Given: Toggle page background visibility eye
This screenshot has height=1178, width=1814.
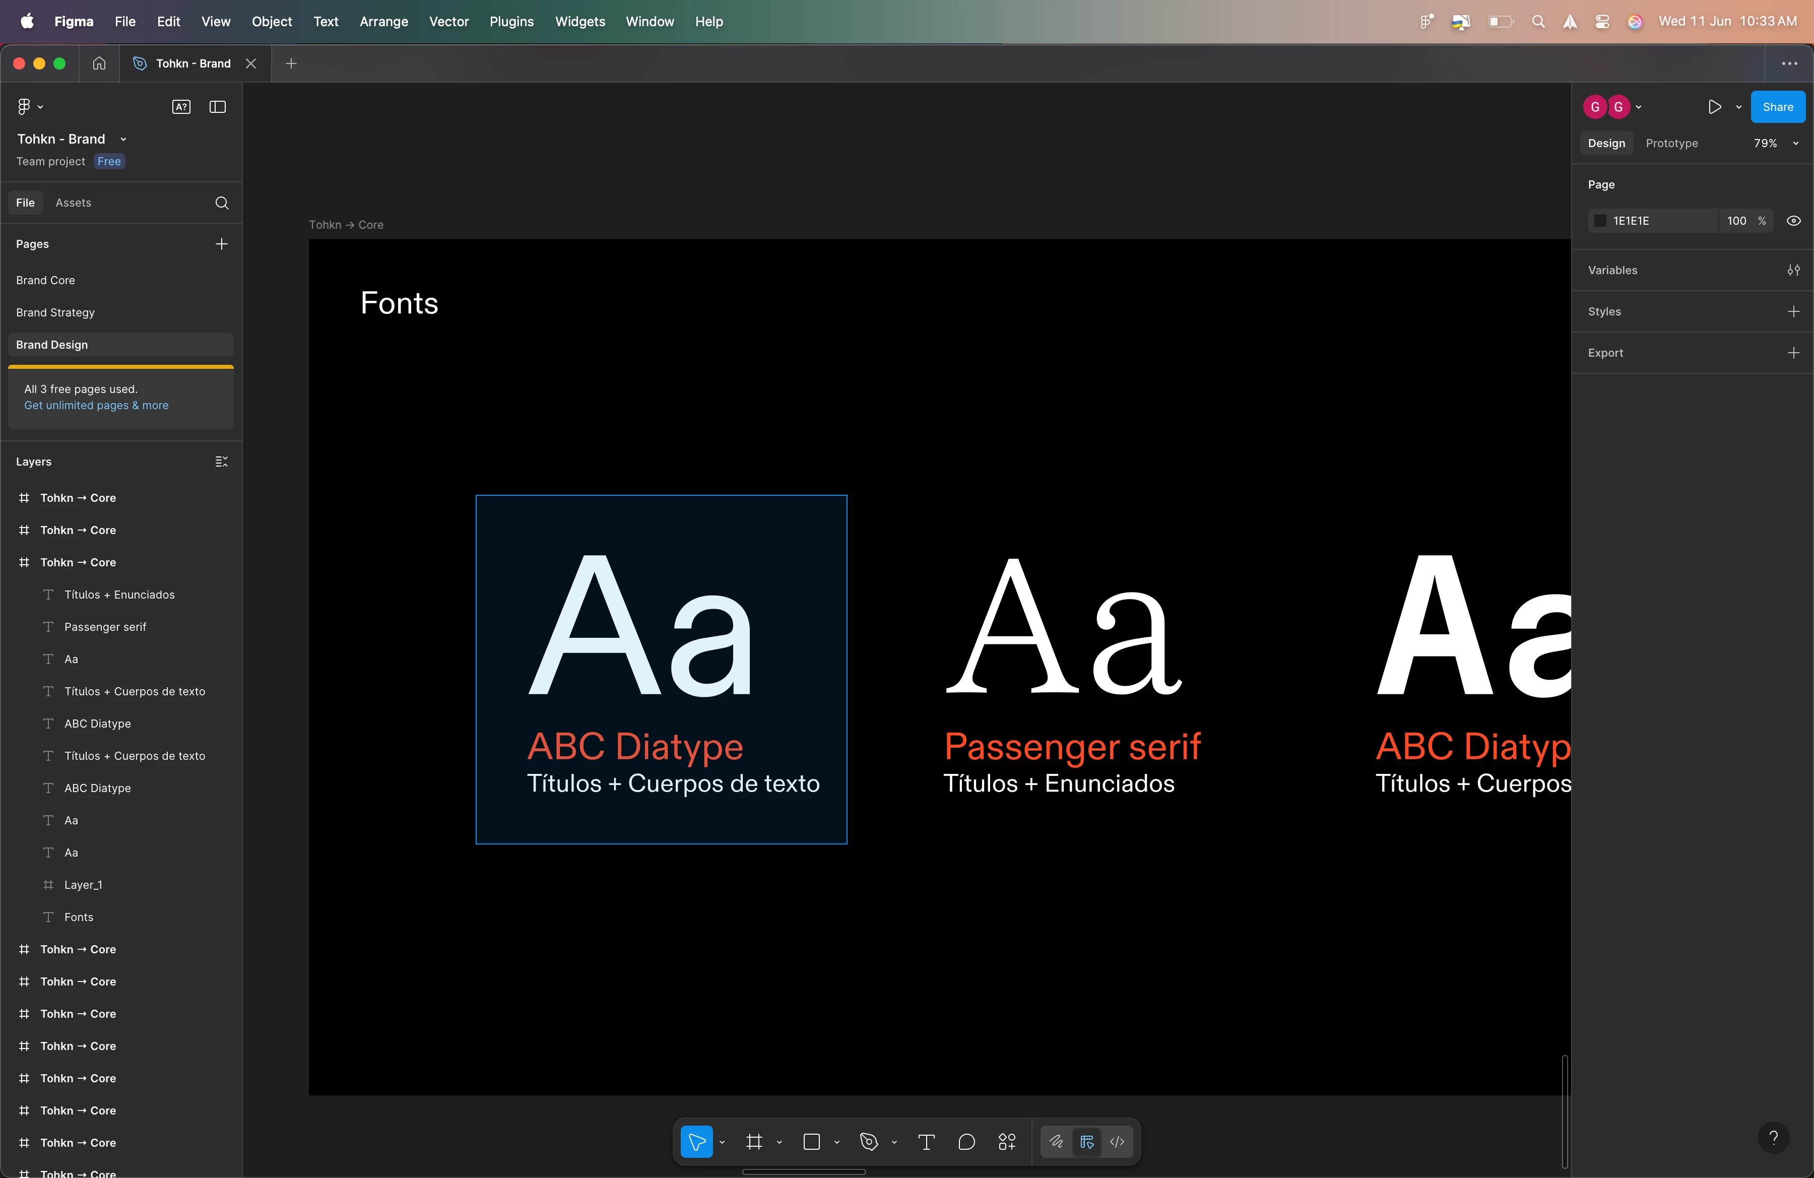Looking at the screenshot, I should click(1794, 221).
